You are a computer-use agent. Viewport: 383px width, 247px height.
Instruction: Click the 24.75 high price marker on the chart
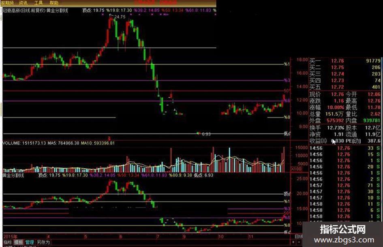pyautogui.click(x=120, y=17)
